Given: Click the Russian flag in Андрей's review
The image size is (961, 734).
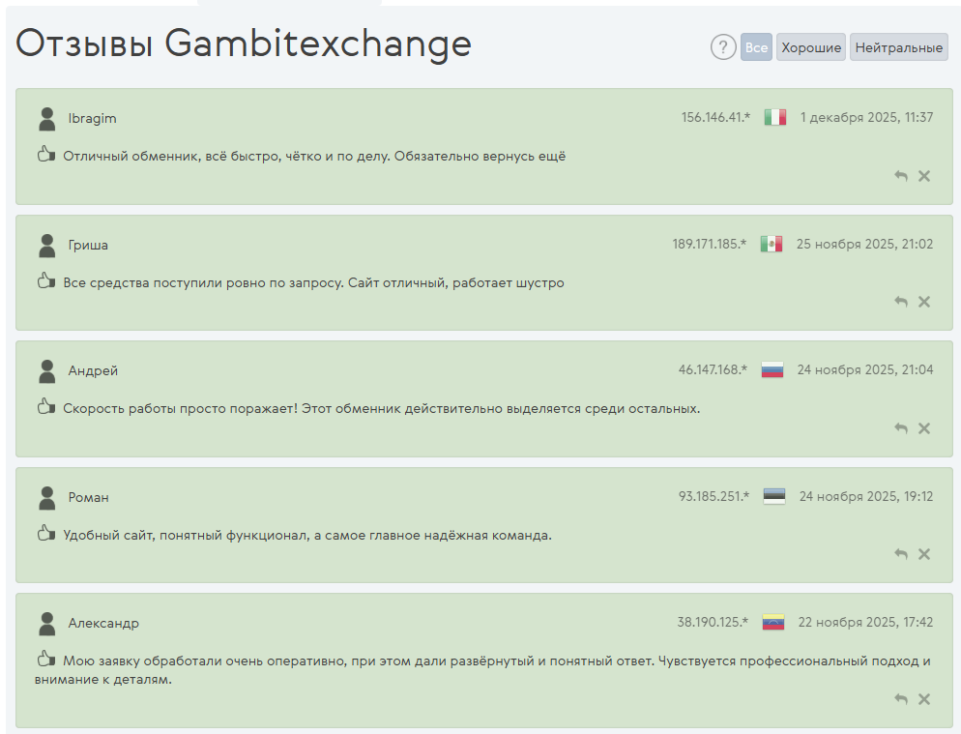Looking at the screenshot, I should click(x=772, y=369).
